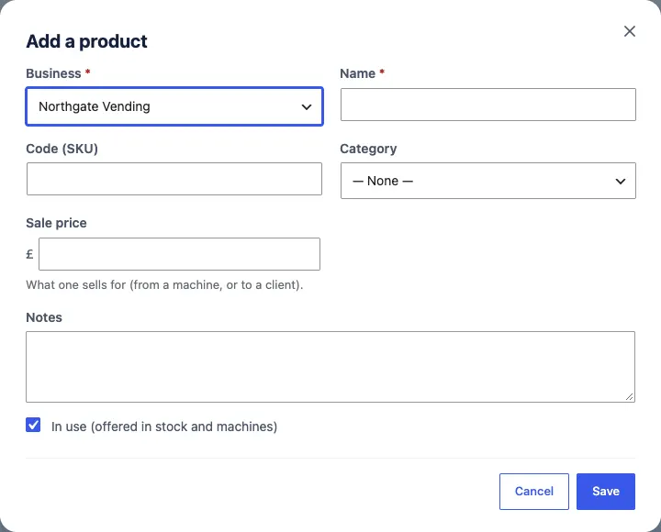Viewport: 661px width, 532px height.
Task: Click the Sale price input box
Action: [x=179, y=254]
